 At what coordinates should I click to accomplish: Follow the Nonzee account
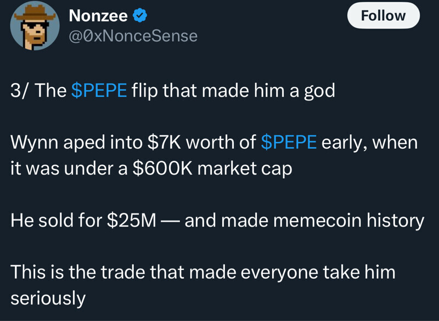tap(383, 16)
